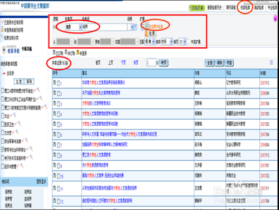Tick the 农业 category checkbox
279x210 pixels.
(x=3, y=116)
